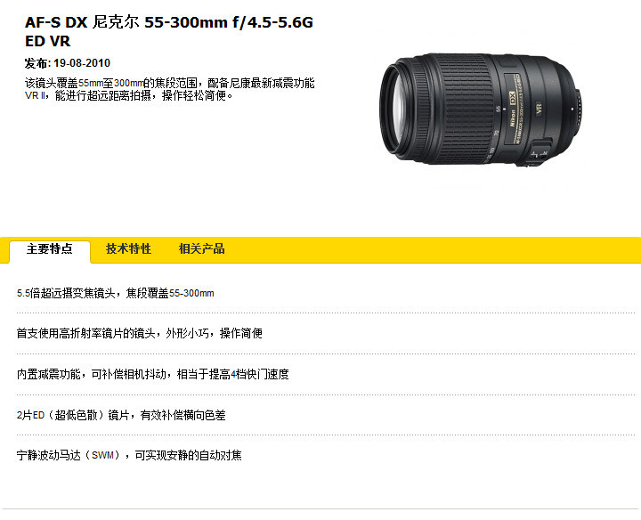Click the 2片ED feature line
Viewport: 641px width, 520px height.
pyautogui.click(x=121, y=415)
